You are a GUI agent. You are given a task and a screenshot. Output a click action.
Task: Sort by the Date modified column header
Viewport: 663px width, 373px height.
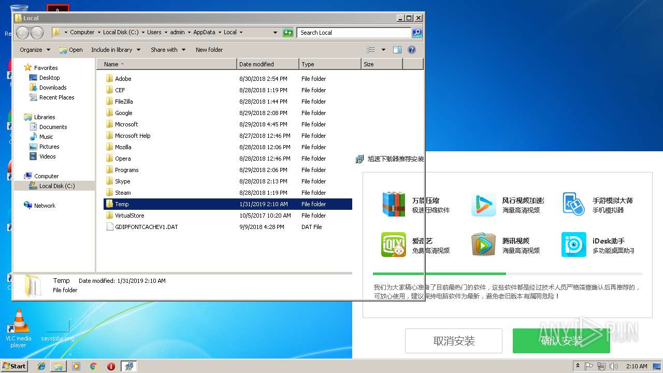[268, 64]
